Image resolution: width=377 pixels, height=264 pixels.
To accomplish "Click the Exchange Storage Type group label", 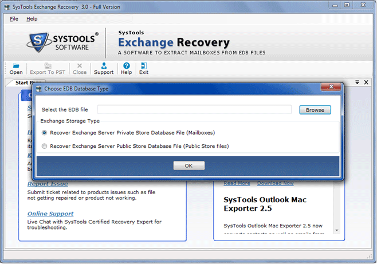I will point(70,121).
